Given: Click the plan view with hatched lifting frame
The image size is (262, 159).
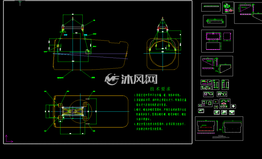Looking at the screenshot, I should 91,111.
